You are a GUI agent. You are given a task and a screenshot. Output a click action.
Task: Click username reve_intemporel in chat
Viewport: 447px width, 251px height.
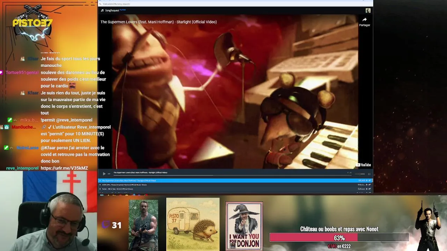click(22, 168)
